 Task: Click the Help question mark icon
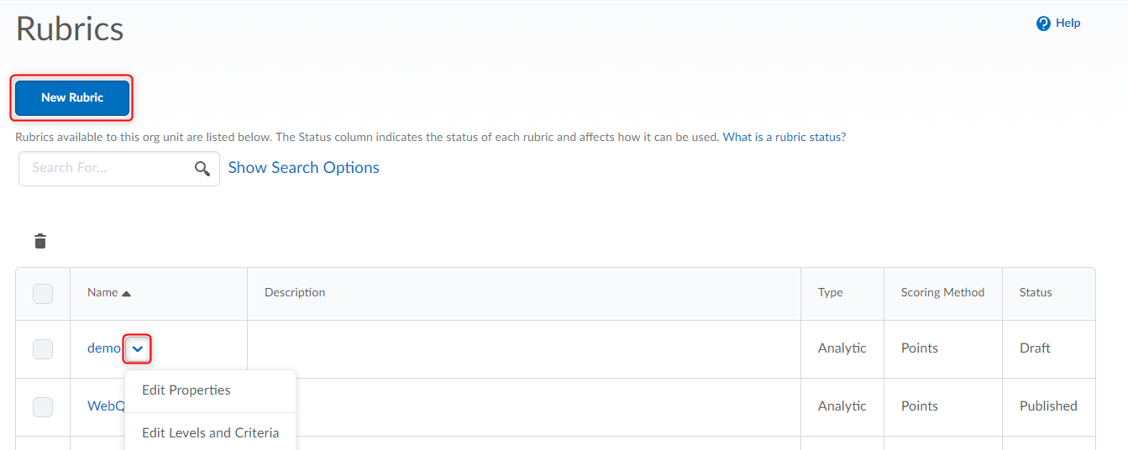click(x=1043, y=24)
